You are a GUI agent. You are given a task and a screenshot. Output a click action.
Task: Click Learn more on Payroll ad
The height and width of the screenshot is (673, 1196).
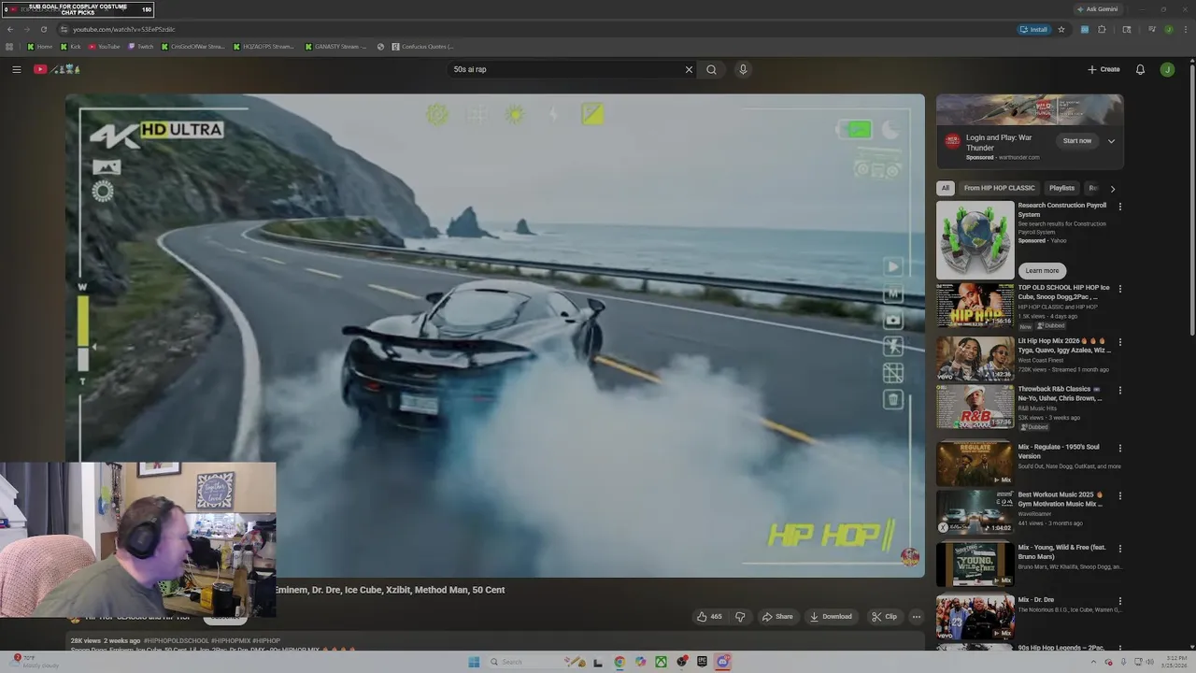(1042, 270)
